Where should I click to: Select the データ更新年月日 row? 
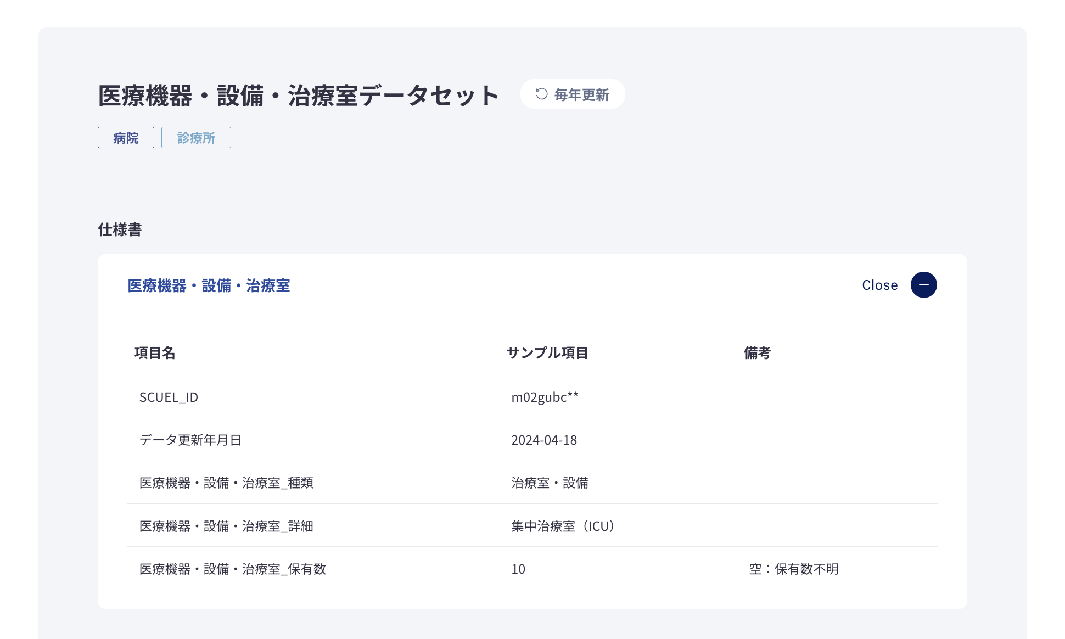tap(192, 440)
